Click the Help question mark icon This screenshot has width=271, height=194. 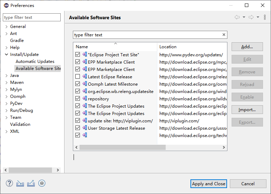pos(9,183)
